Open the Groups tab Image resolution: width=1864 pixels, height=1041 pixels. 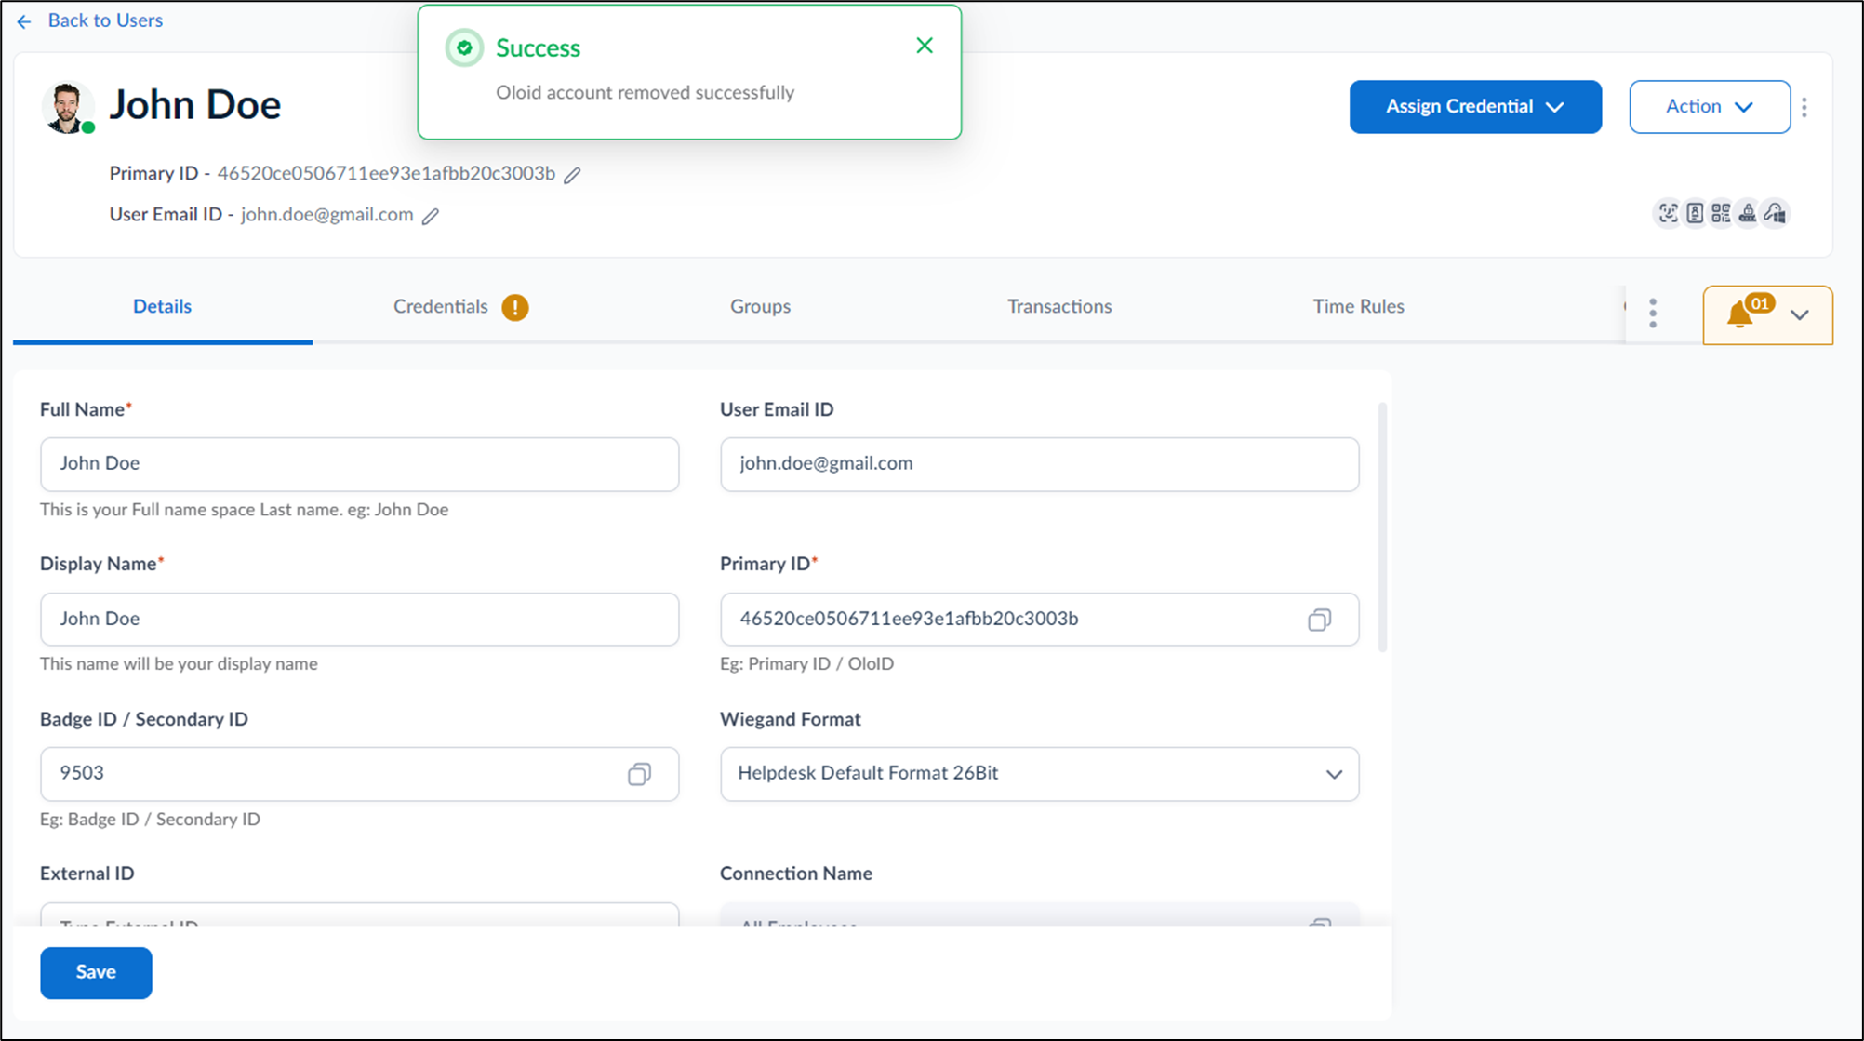[x=760, y=306]
